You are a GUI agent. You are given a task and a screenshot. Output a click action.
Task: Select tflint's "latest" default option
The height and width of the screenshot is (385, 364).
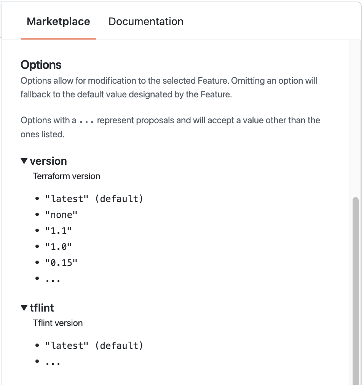[94, 345]
